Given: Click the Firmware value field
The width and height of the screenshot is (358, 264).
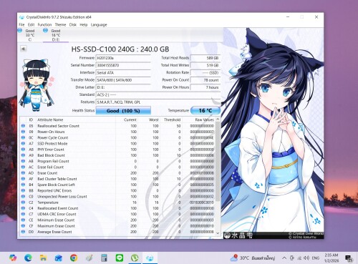Looking at the screenshot, I should pyautogui.click(x=123, y=58).
